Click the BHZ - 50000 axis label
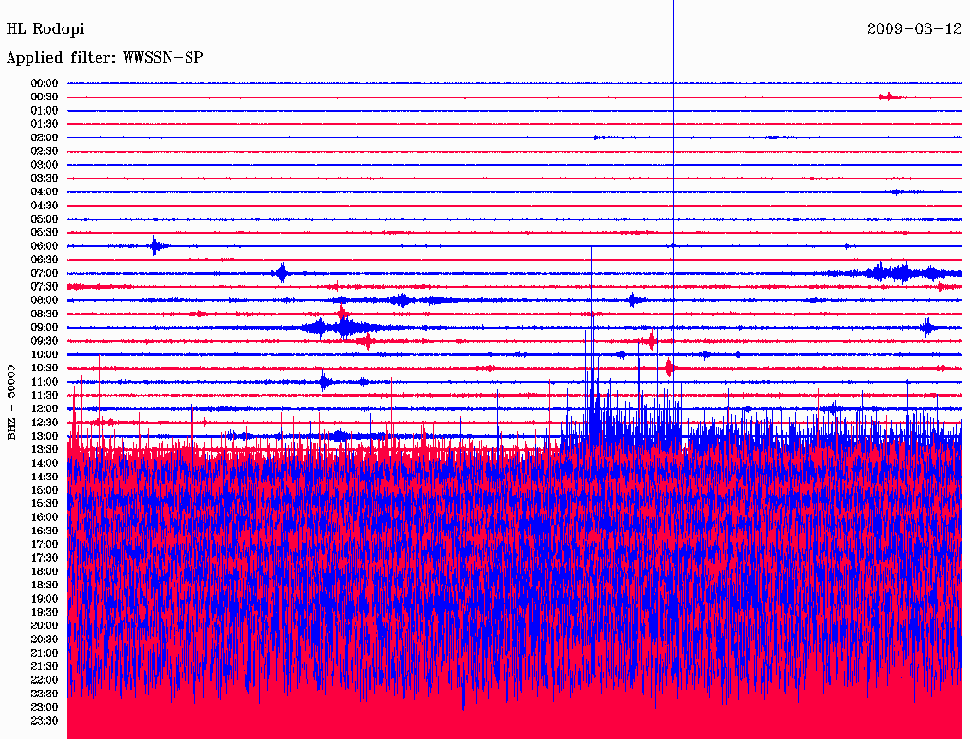The height and width of the screenshot is (739, 970). point(12,401)
